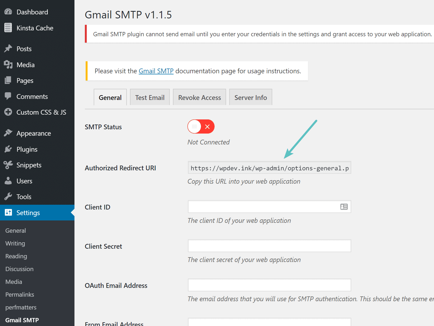Click the Appearance paintbrush icon

coord(8,133)
